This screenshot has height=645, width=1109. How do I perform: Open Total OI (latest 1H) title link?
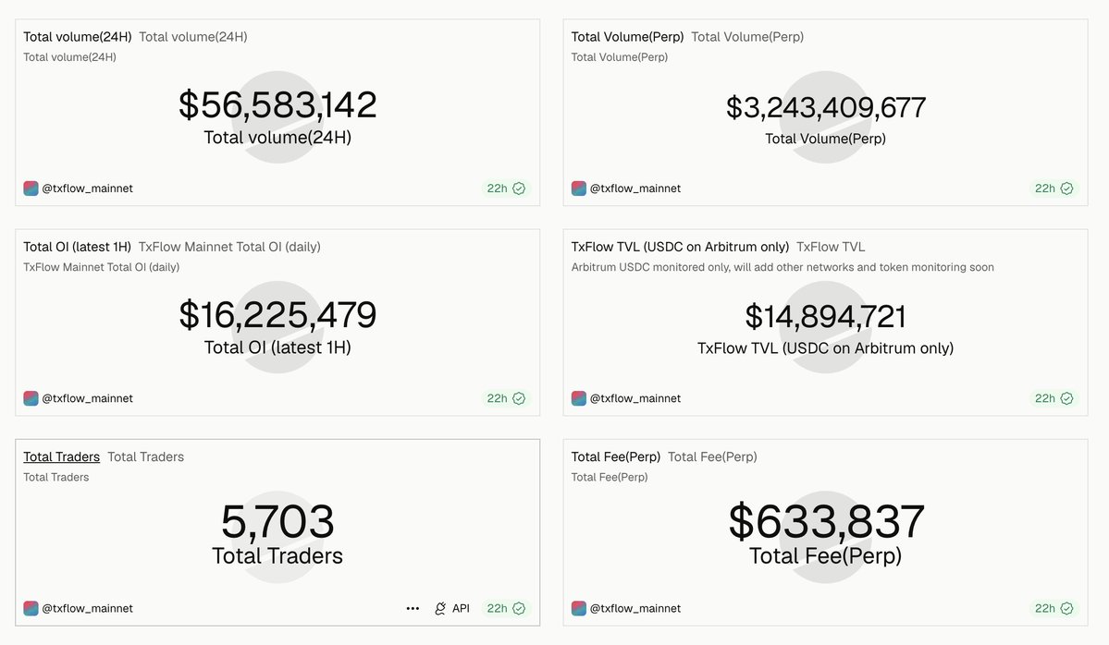coord(77,247)
